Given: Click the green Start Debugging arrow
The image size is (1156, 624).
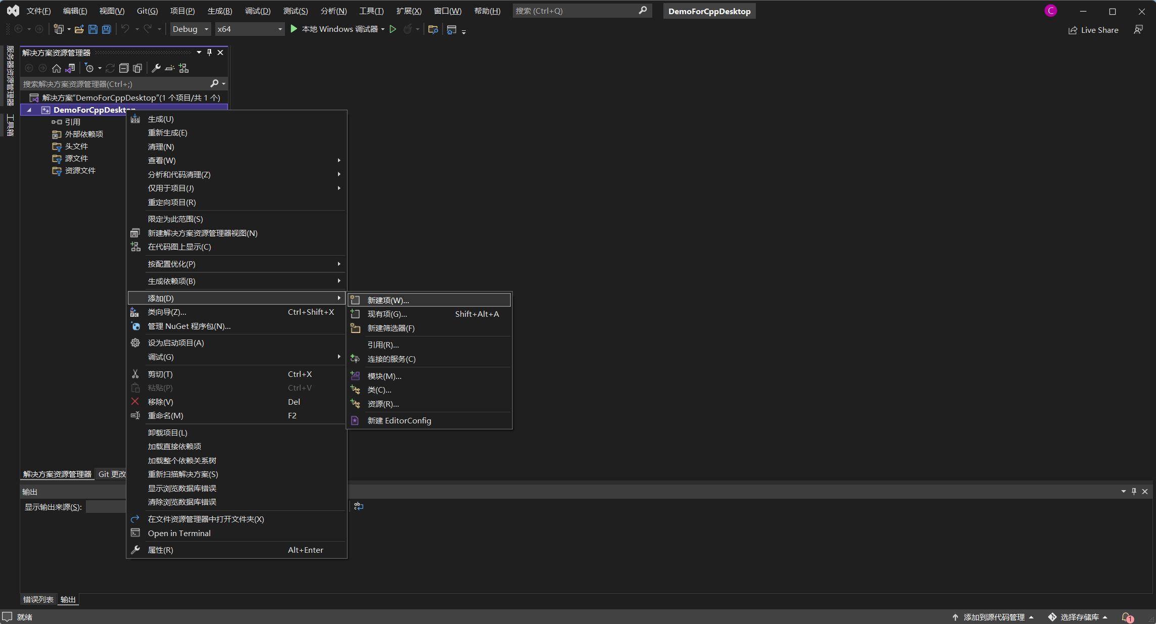Looking at the screenshot, I should click(294, 29).
